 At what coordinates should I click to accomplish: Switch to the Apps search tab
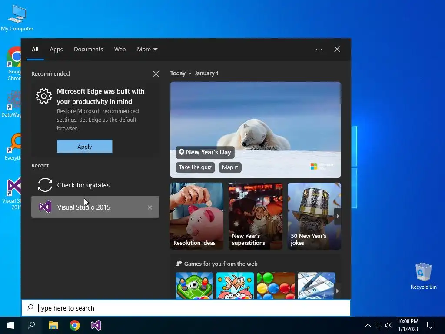[x=56, y=50]
